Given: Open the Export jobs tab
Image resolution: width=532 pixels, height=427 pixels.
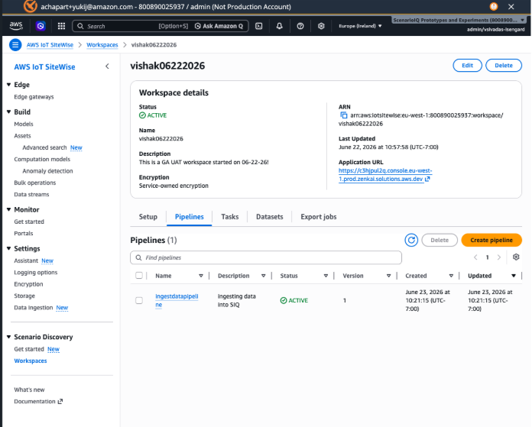Looking at the screenshot, I should pos(319,217).
